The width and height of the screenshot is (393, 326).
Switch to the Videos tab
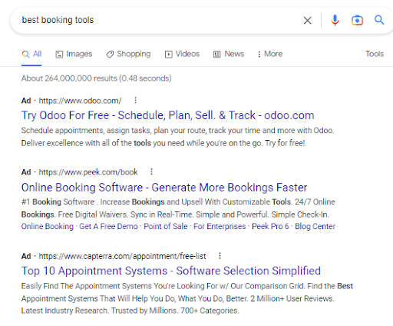[182, 54]
